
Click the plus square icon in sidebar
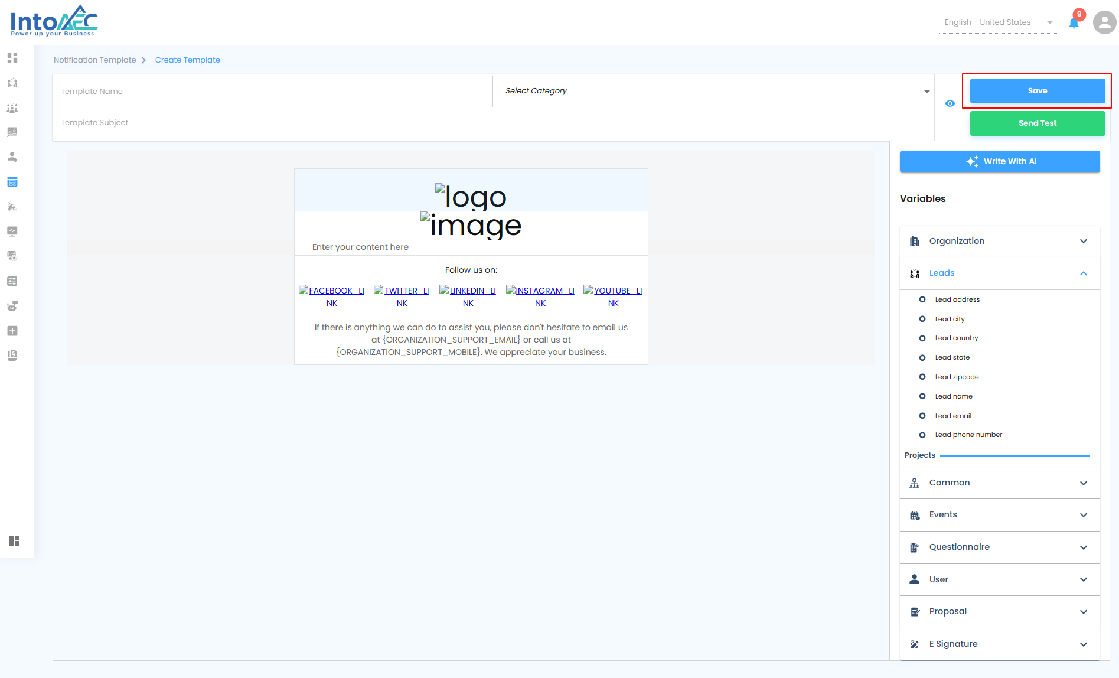pyautogui.click(x=12, y=331)
